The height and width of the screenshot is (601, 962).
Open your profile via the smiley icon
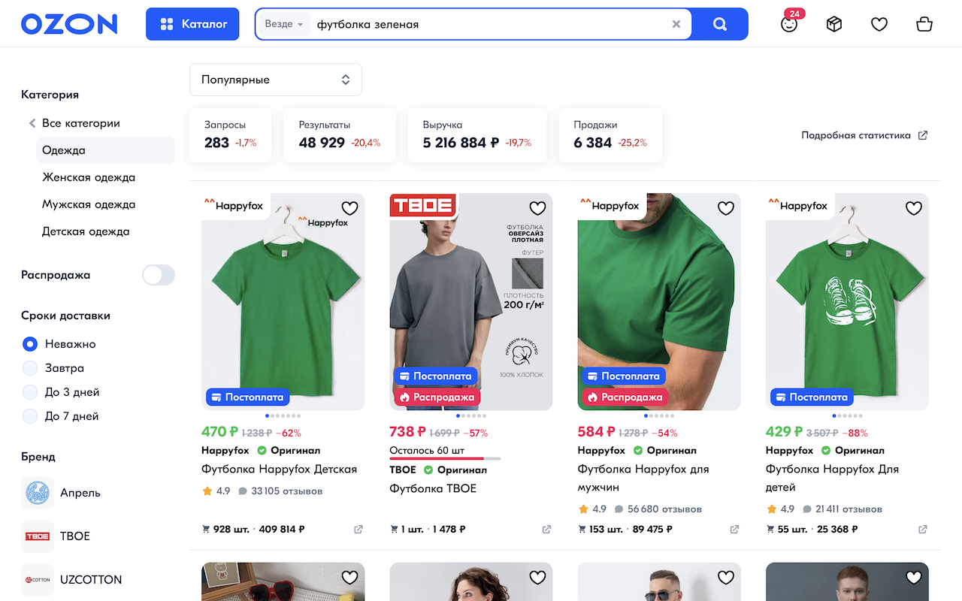(789, 24)
